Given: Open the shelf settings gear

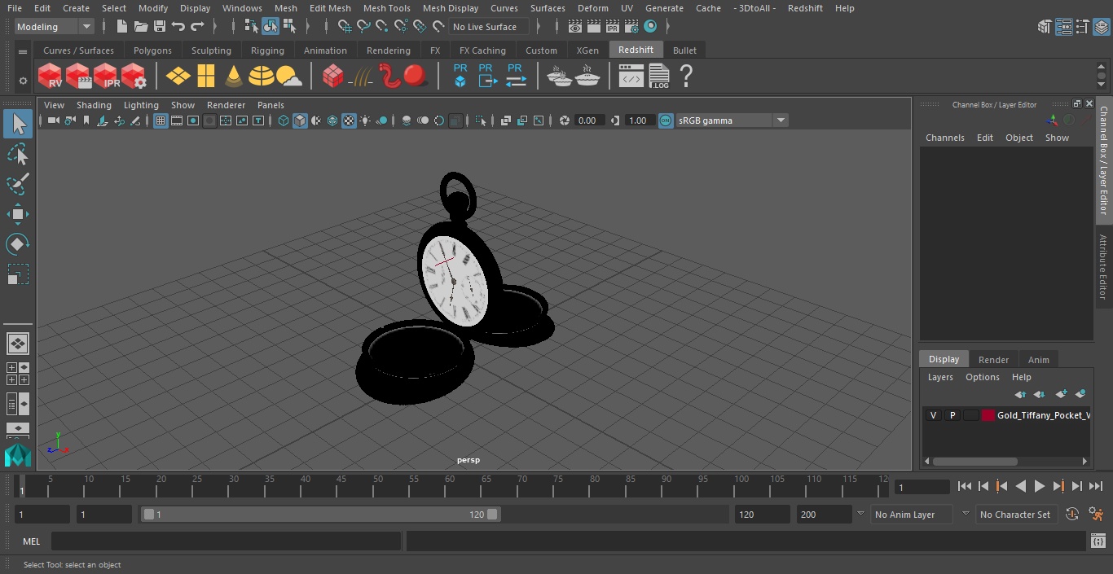Looking at the screenshot, I should click(x=23, y=81).
